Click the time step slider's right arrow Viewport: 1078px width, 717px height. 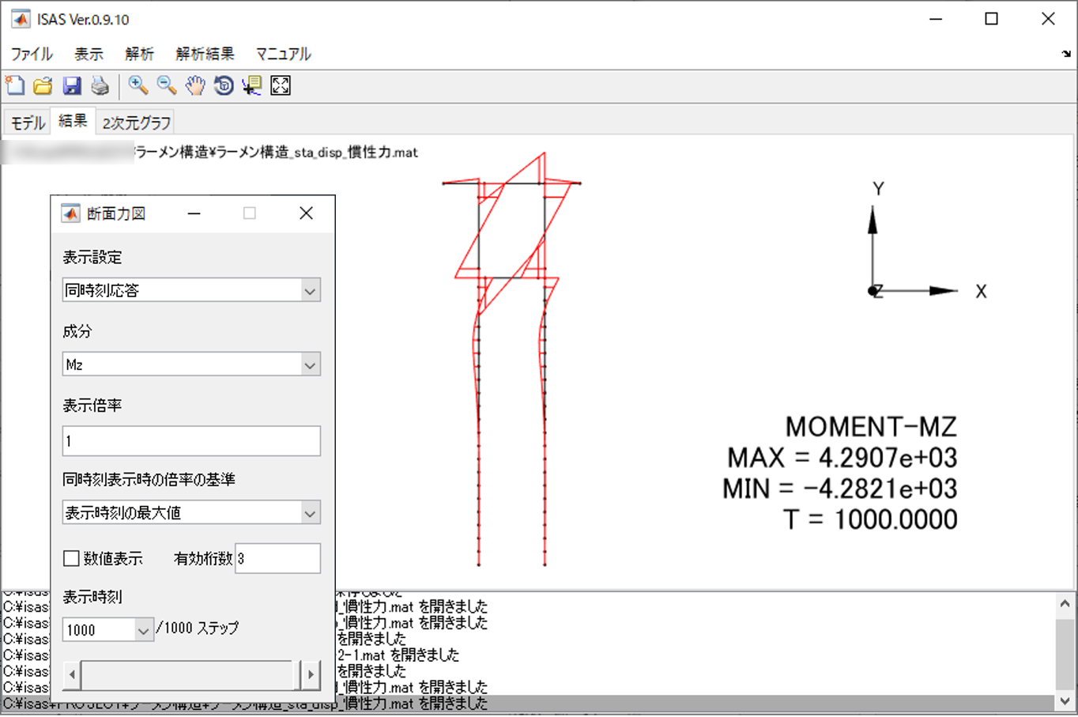(311, 674)
